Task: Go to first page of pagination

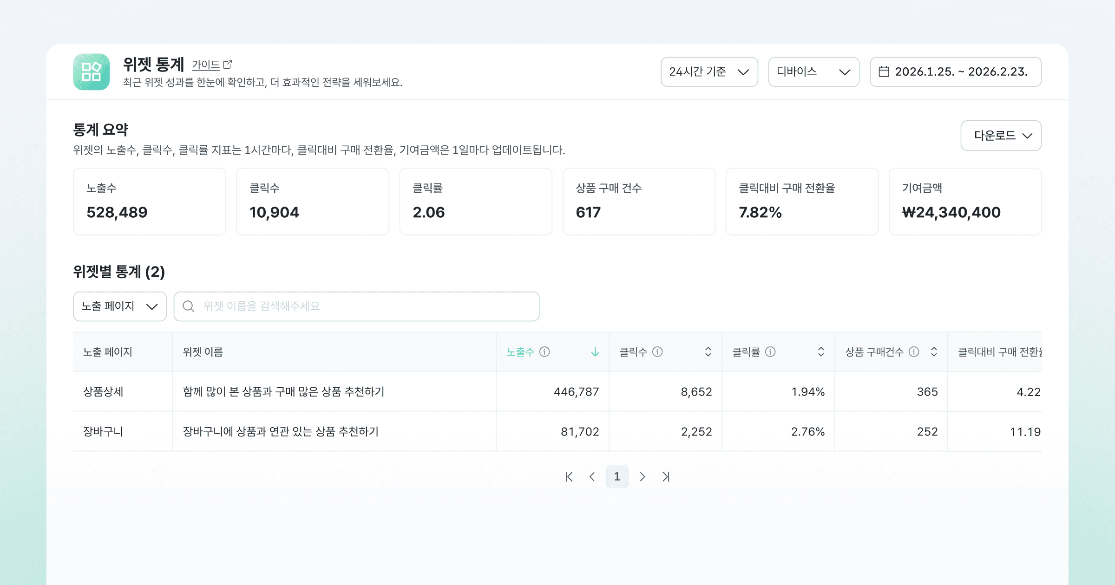Action: [569, 477]
